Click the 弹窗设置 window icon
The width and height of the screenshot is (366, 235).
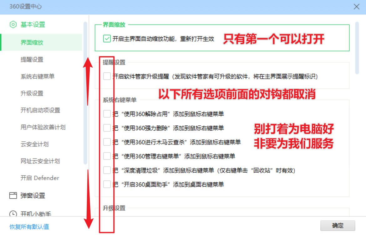[x=13, y=196]
